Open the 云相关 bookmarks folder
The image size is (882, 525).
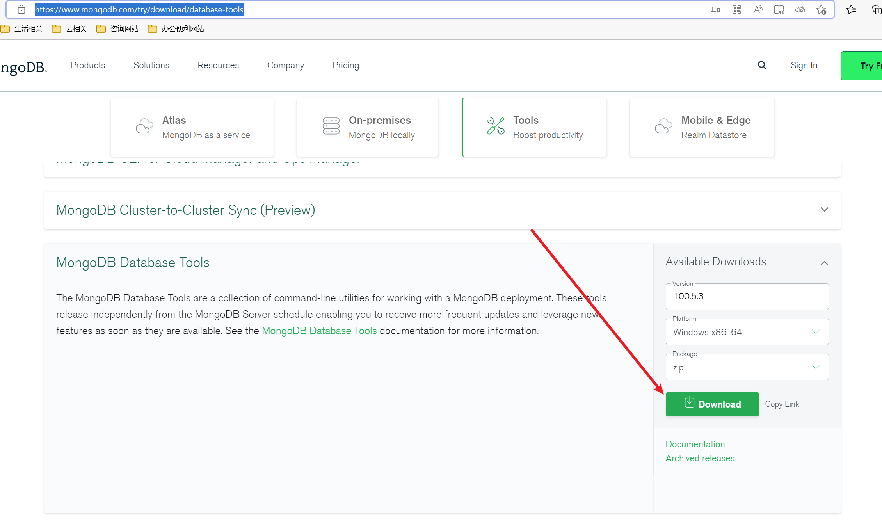[70, 29]
